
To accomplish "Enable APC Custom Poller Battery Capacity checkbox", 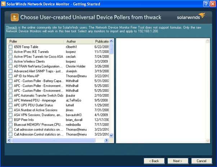I will point(10,81).
